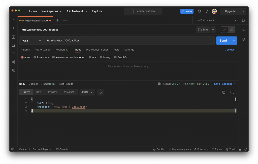This screenshot has width=258, height=164.
Task: Click the blue Send button
Action: [223, 41]
